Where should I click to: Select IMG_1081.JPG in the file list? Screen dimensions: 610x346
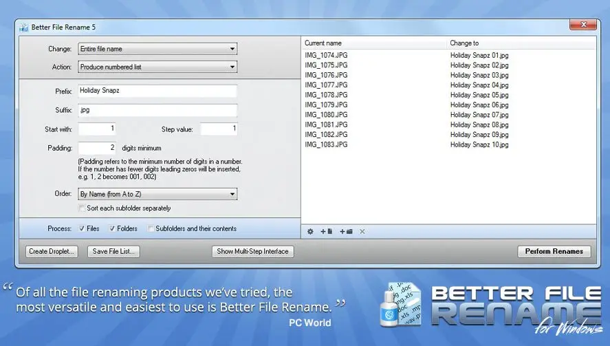pyautogui.click(x=326, y=125)
